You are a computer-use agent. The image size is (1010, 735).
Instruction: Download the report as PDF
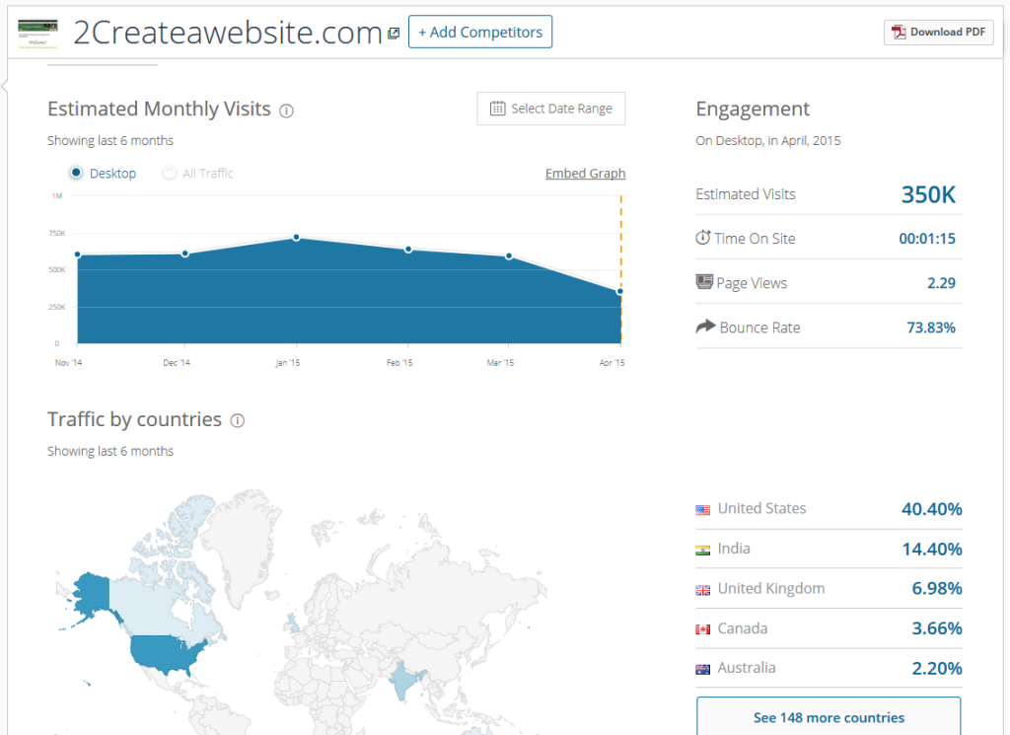[939, 33]
